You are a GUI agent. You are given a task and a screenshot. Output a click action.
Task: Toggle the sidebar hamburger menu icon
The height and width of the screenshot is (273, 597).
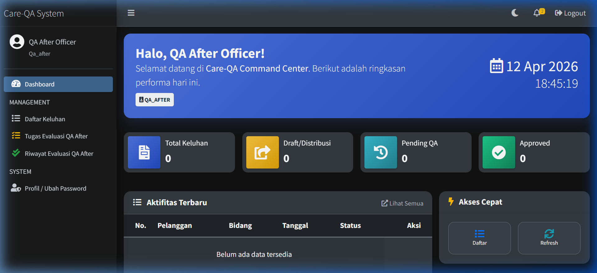coord(131,13)
